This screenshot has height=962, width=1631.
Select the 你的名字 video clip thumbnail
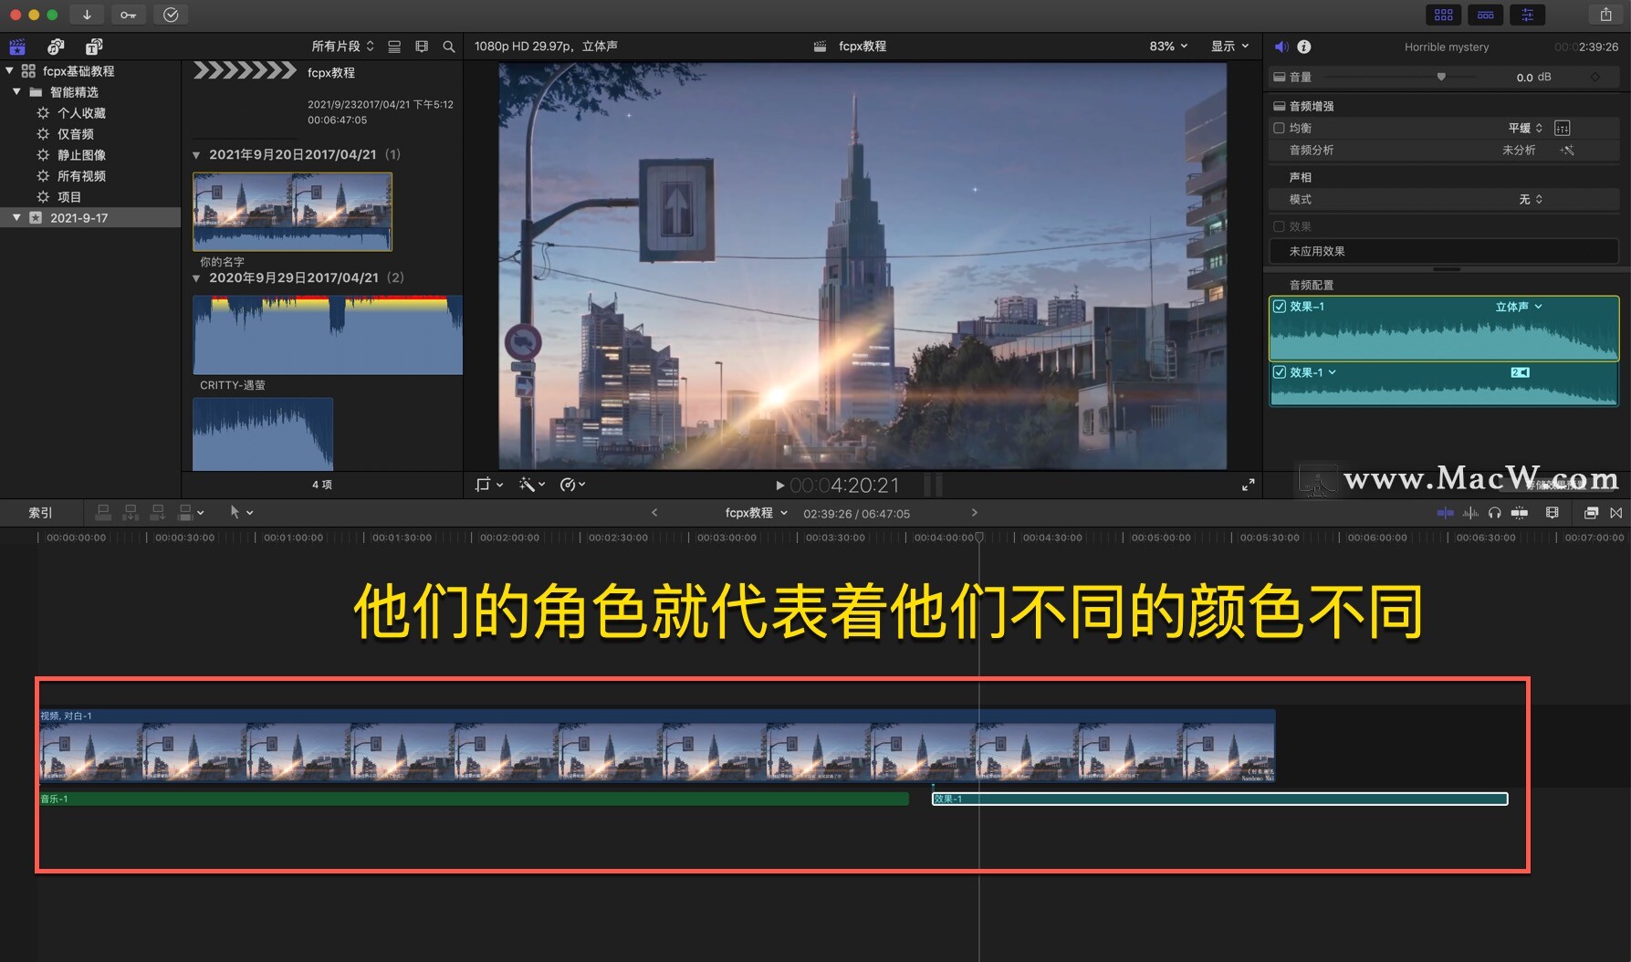coord(292,212)
